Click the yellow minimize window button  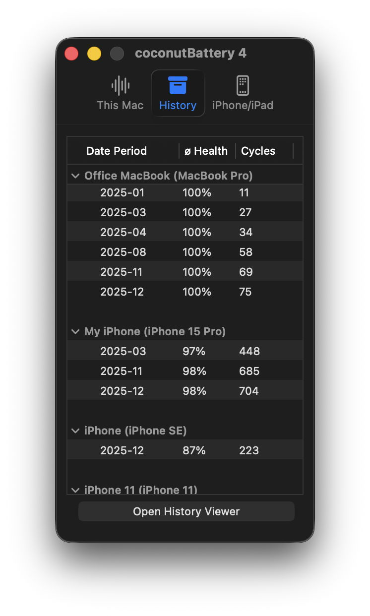94,54
